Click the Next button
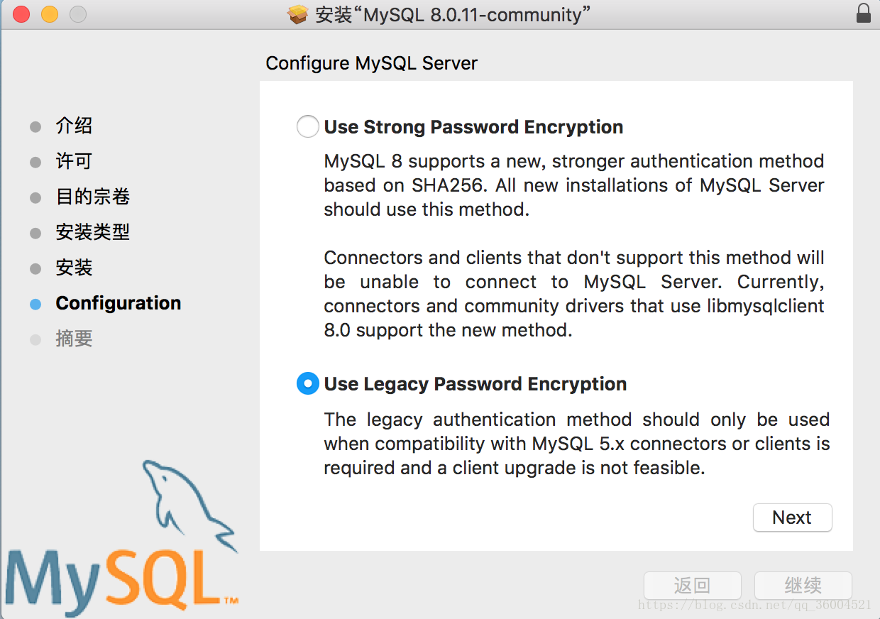This screenshot has width=880, height=619. point(792,517)
